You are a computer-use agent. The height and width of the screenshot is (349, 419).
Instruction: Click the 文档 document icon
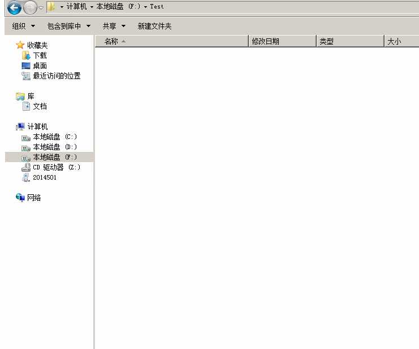26,106
